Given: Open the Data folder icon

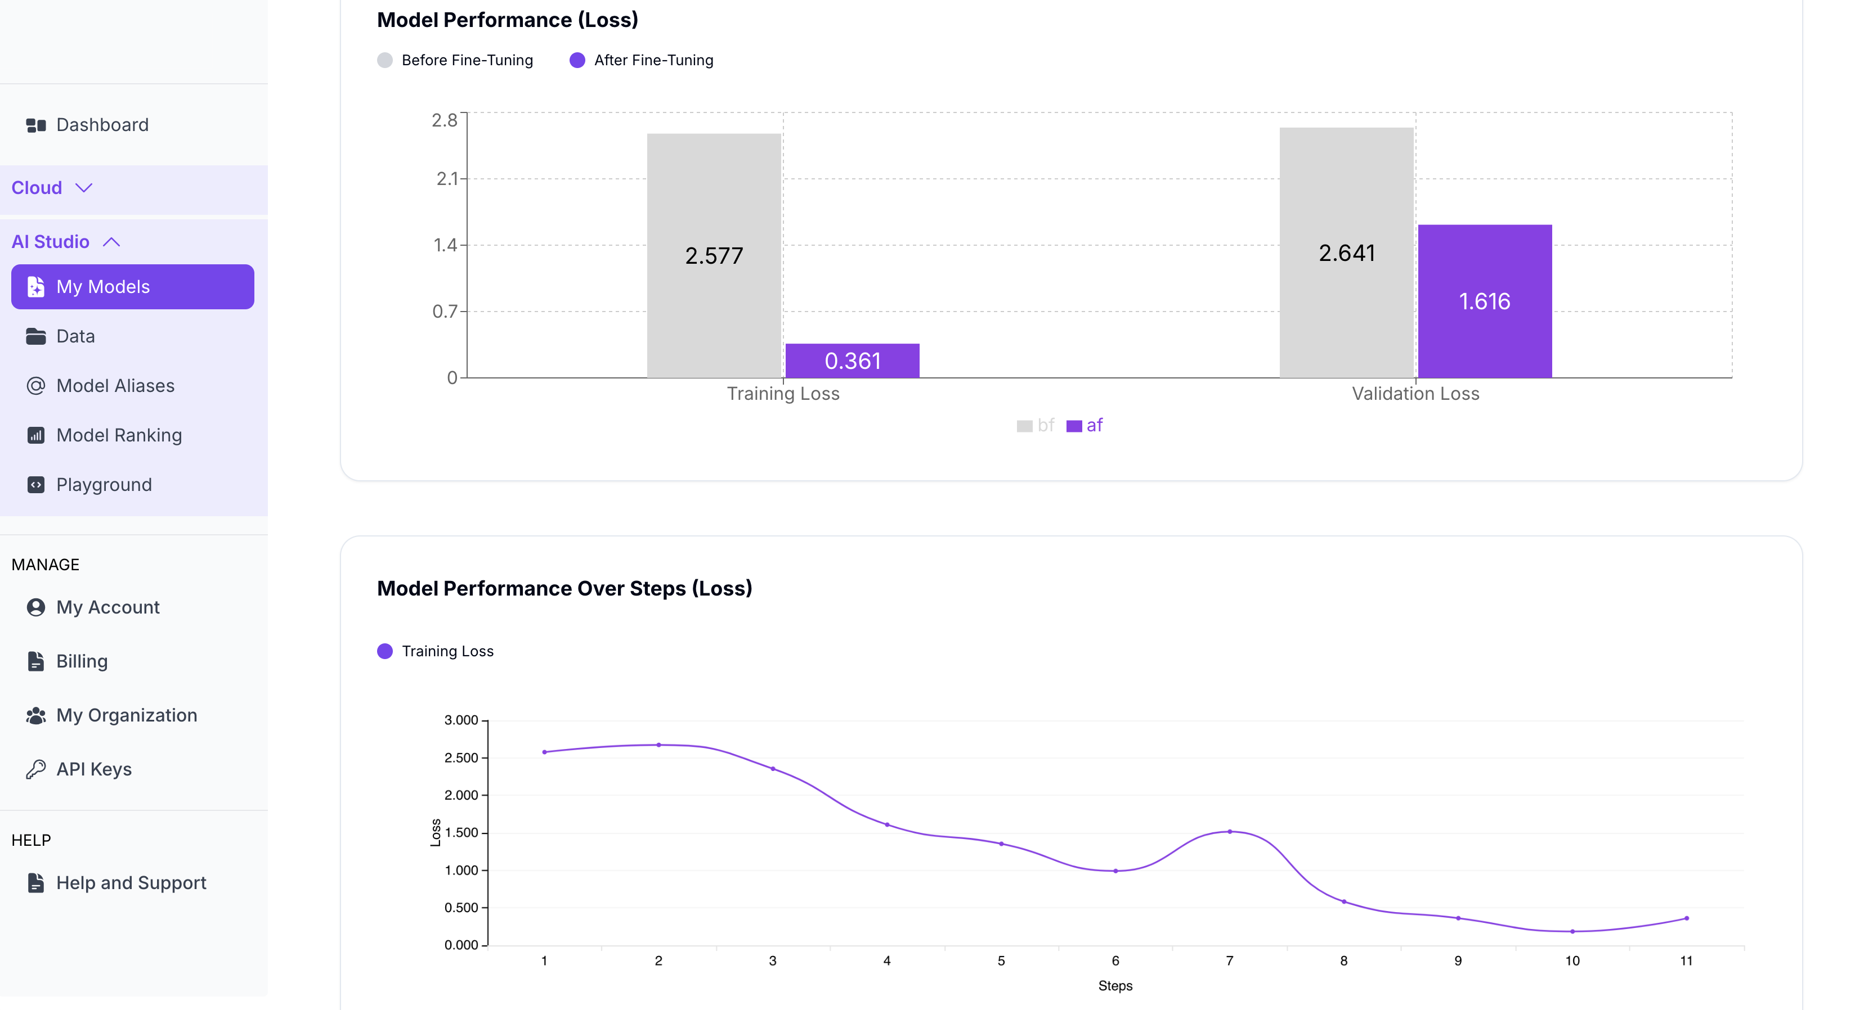Looking at the screenshot, I should pos(35,336).
